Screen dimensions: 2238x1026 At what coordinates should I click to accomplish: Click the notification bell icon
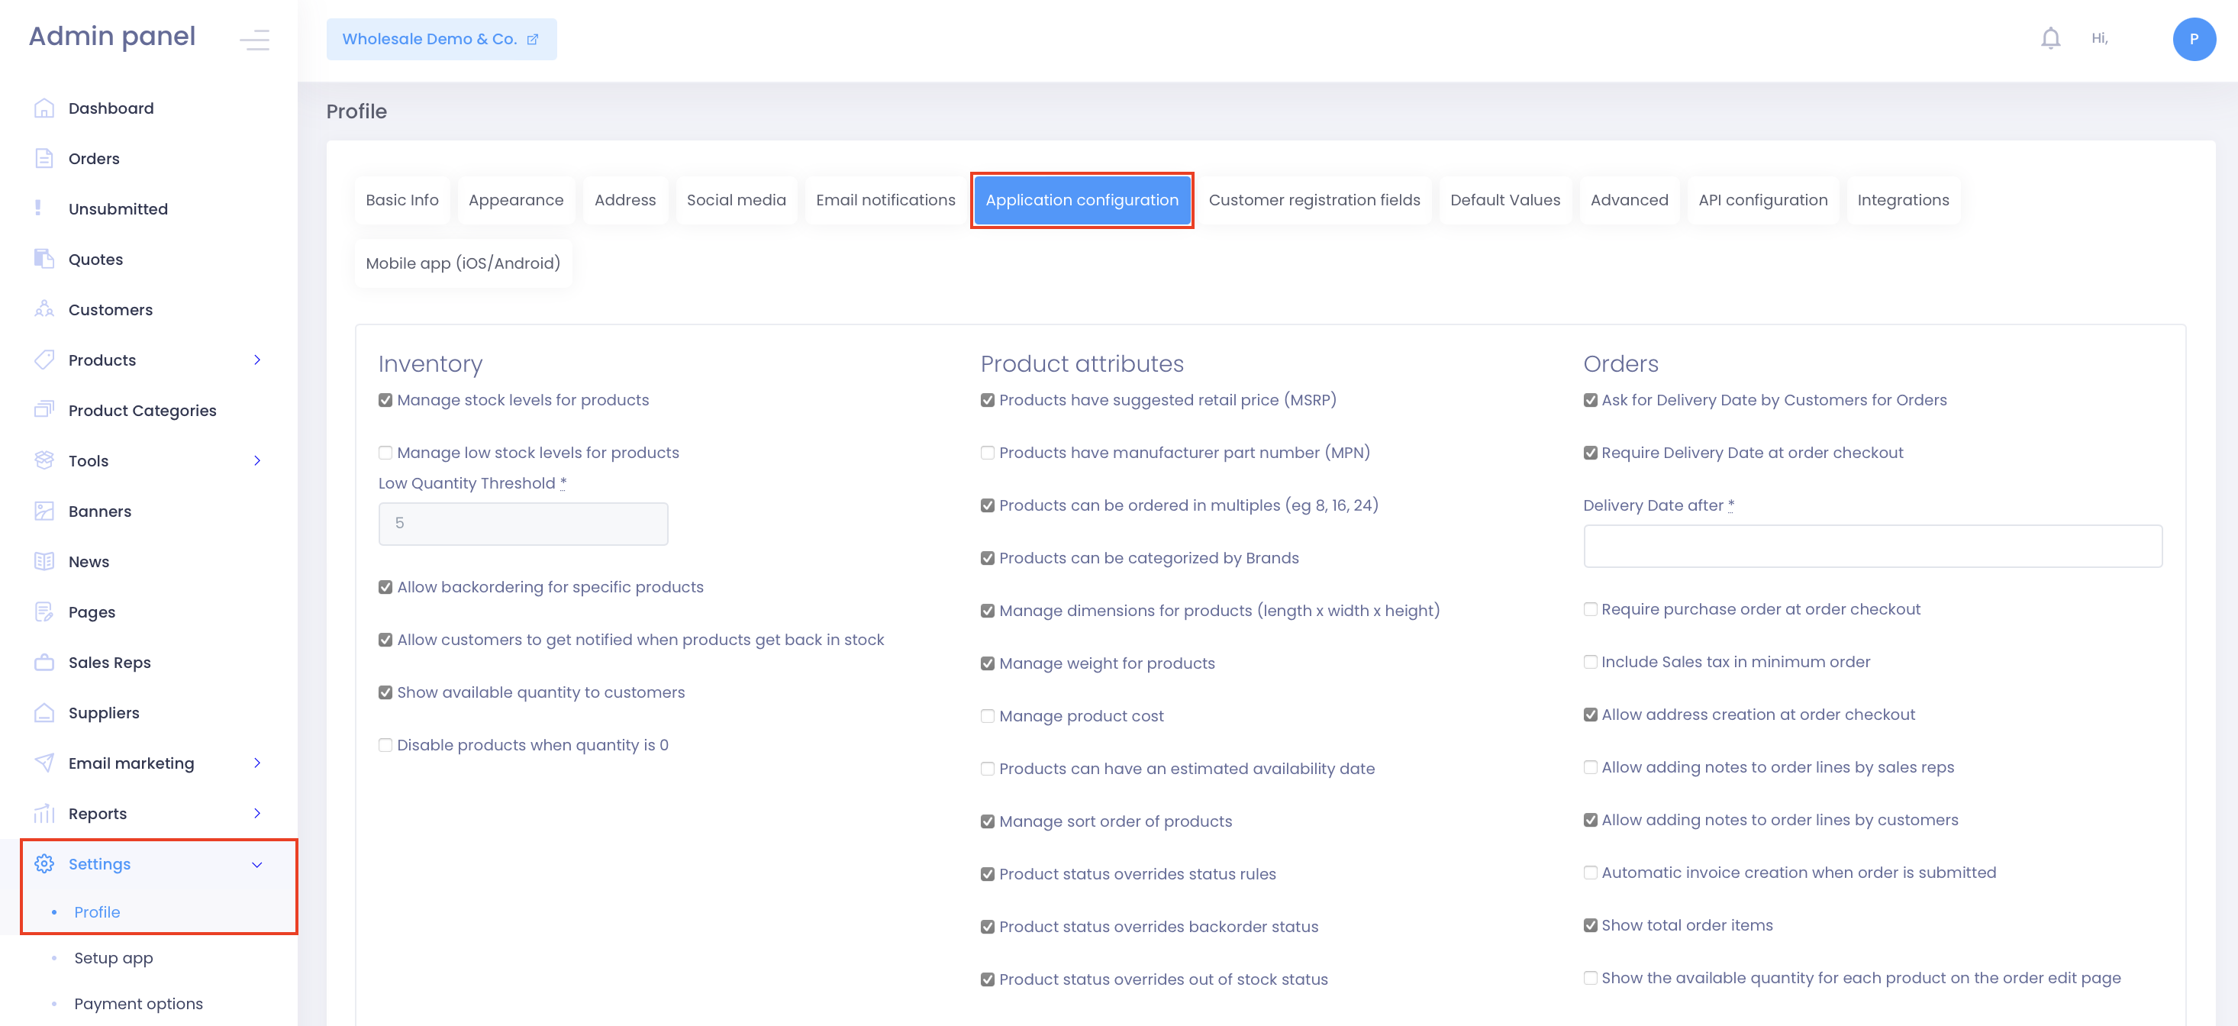pos(2049,38)
